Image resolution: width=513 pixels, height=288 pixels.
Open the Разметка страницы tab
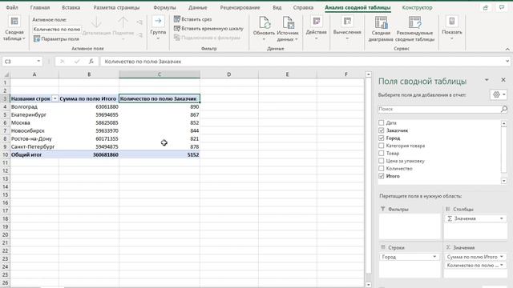coord(116,7)
